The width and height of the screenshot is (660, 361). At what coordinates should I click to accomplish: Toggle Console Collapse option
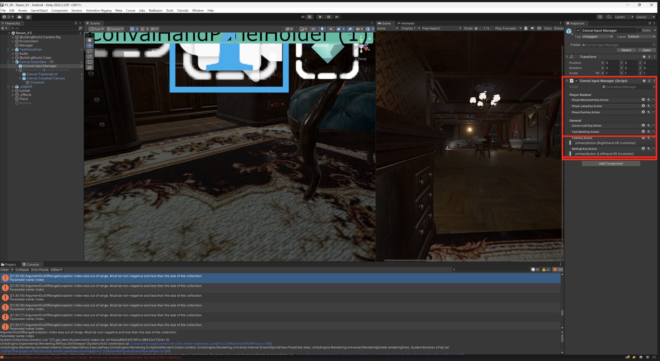[22, 270]
